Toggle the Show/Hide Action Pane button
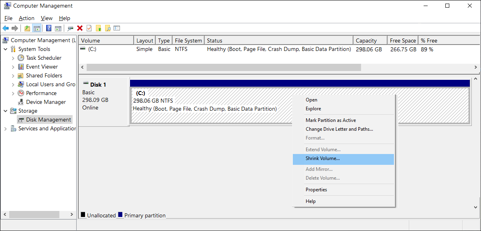The image size is (481, 231). coord(58,28)
